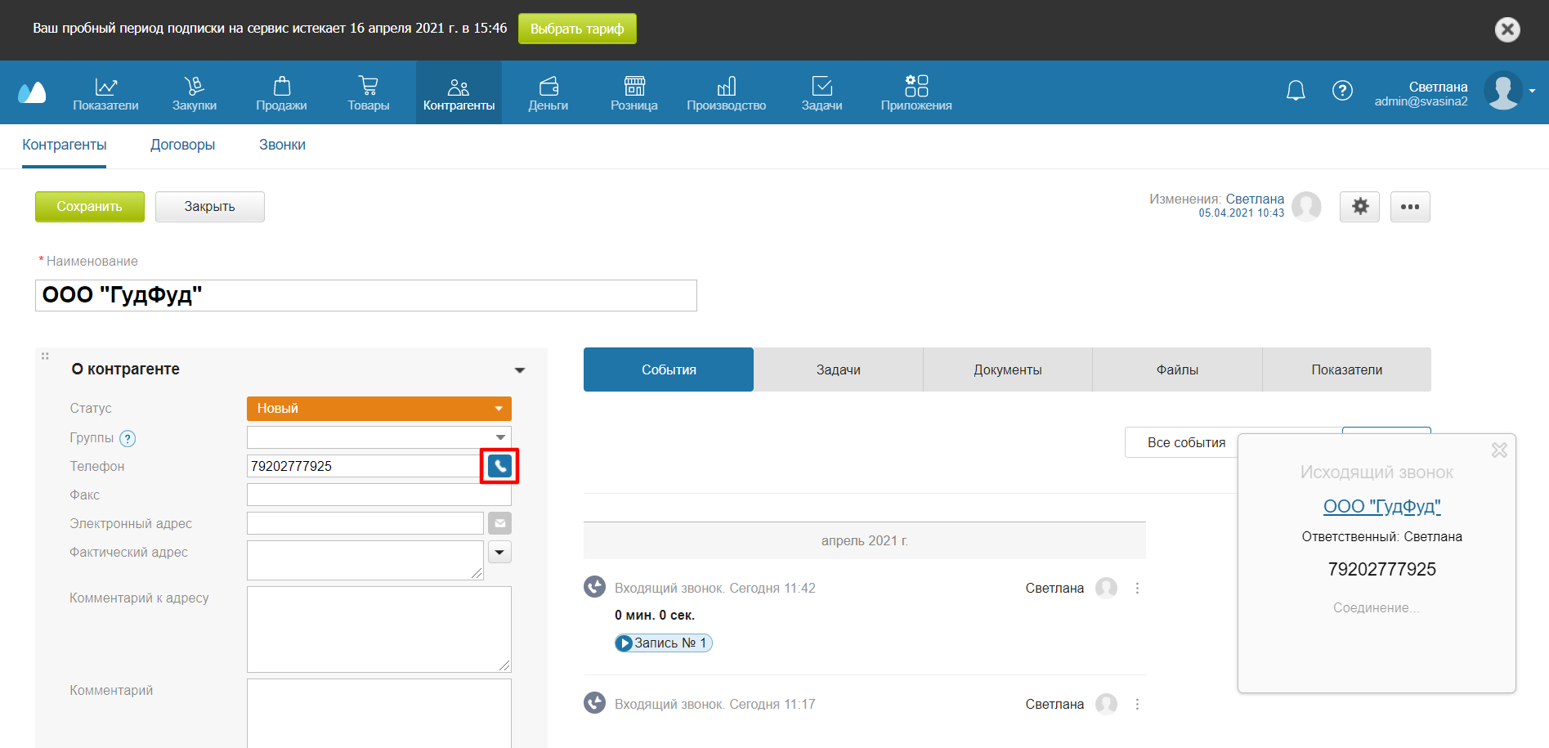Open Товары section in top navigation
This screenshot has height=748, width=1549.
pos(368,93)
